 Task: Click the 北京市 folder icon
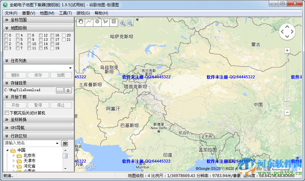[x=19, y=156]
